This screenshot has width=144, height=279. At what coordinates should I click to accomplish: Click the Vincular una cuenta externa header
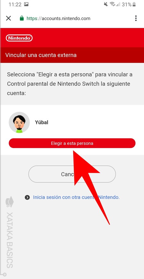pyautogui.click(x=41, y=55)
